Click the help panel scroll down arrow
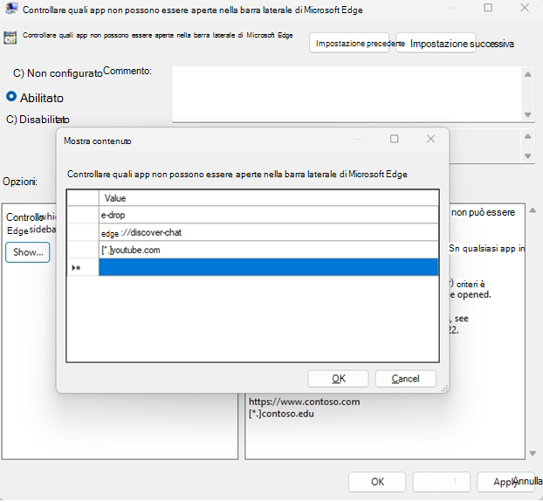 click(533, 453)
